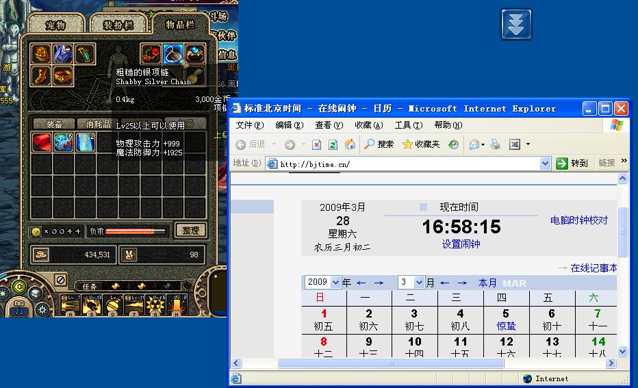Click the rabbit icon beside 98

(129, 255)
